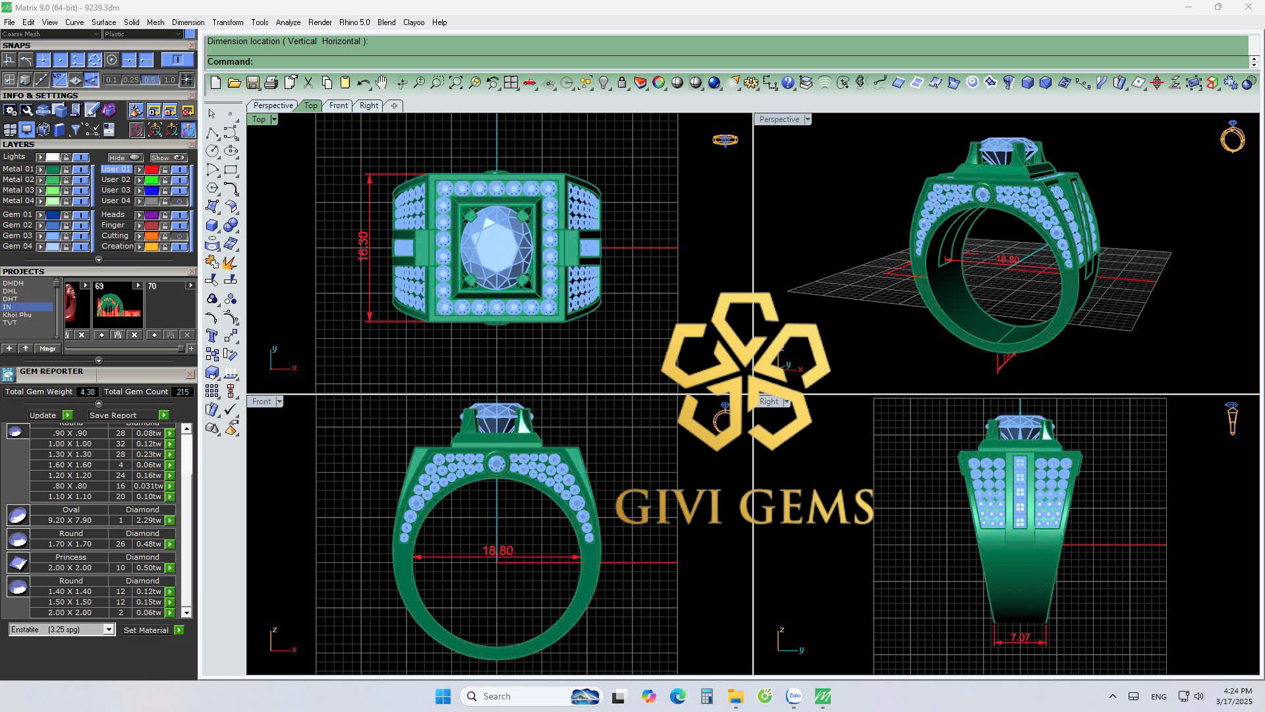
Task: Switch to the Front viewport tab
Action: [x=339, y=105]
